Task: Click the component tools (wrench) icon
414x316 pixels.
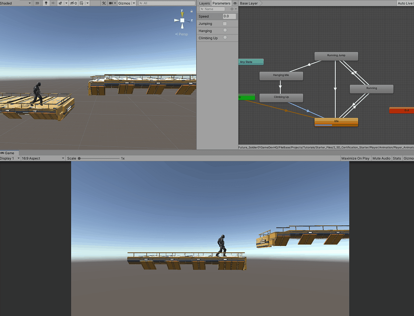Action: coord(104,3)
